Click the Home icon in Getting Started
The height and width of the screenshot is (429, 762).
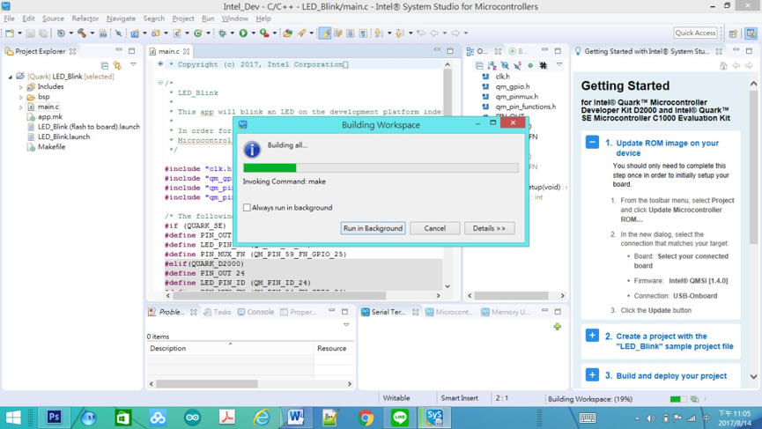[723, 65]
